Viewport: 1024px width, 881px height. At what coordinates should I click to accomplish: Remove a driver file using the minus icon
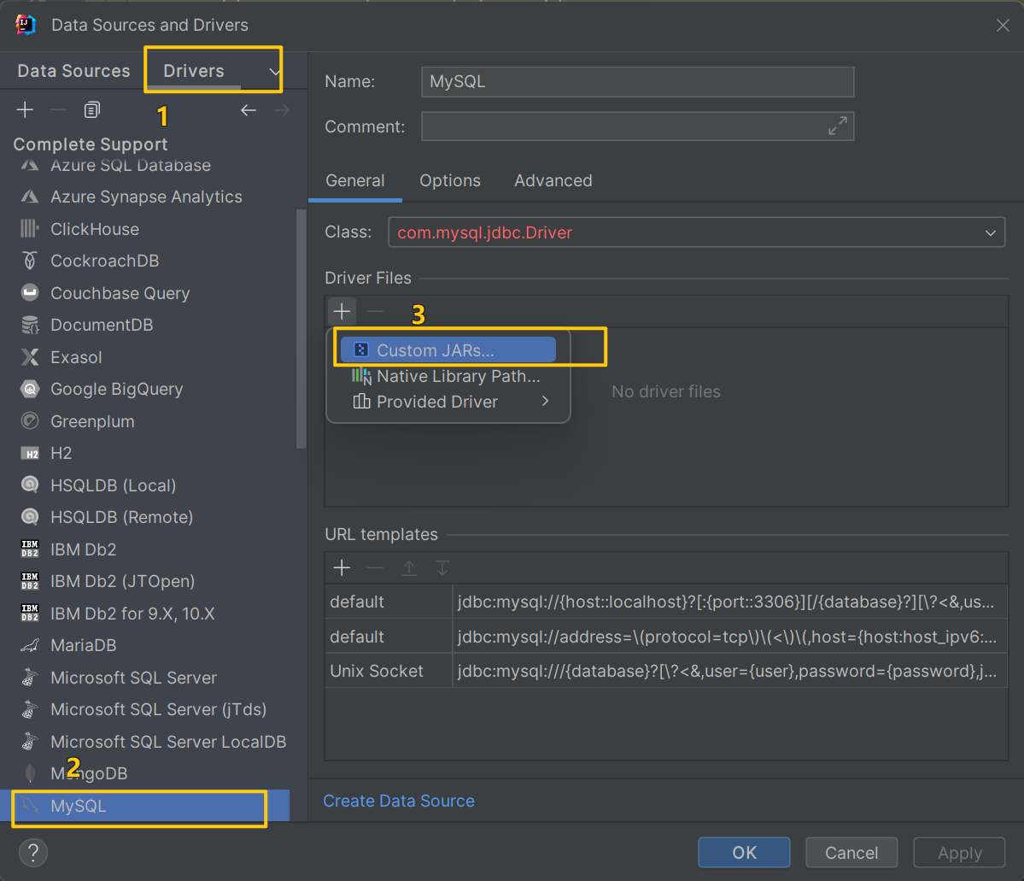(x=375, y=311)
